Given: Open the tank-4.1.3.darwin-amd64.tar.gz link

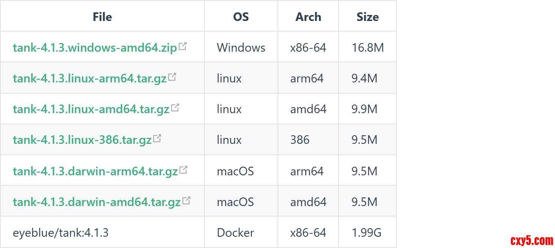Looking at the screenshot, I should tap(97, 202).
